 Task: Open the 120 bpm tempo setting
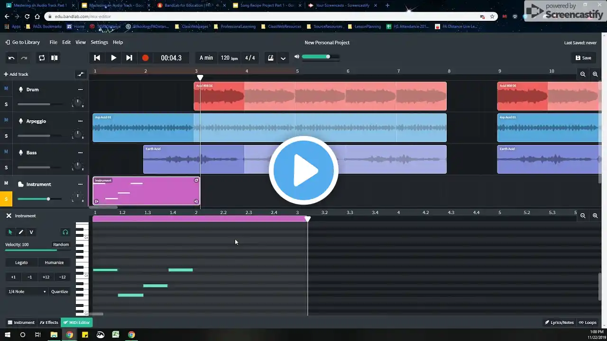coord(230,58)
